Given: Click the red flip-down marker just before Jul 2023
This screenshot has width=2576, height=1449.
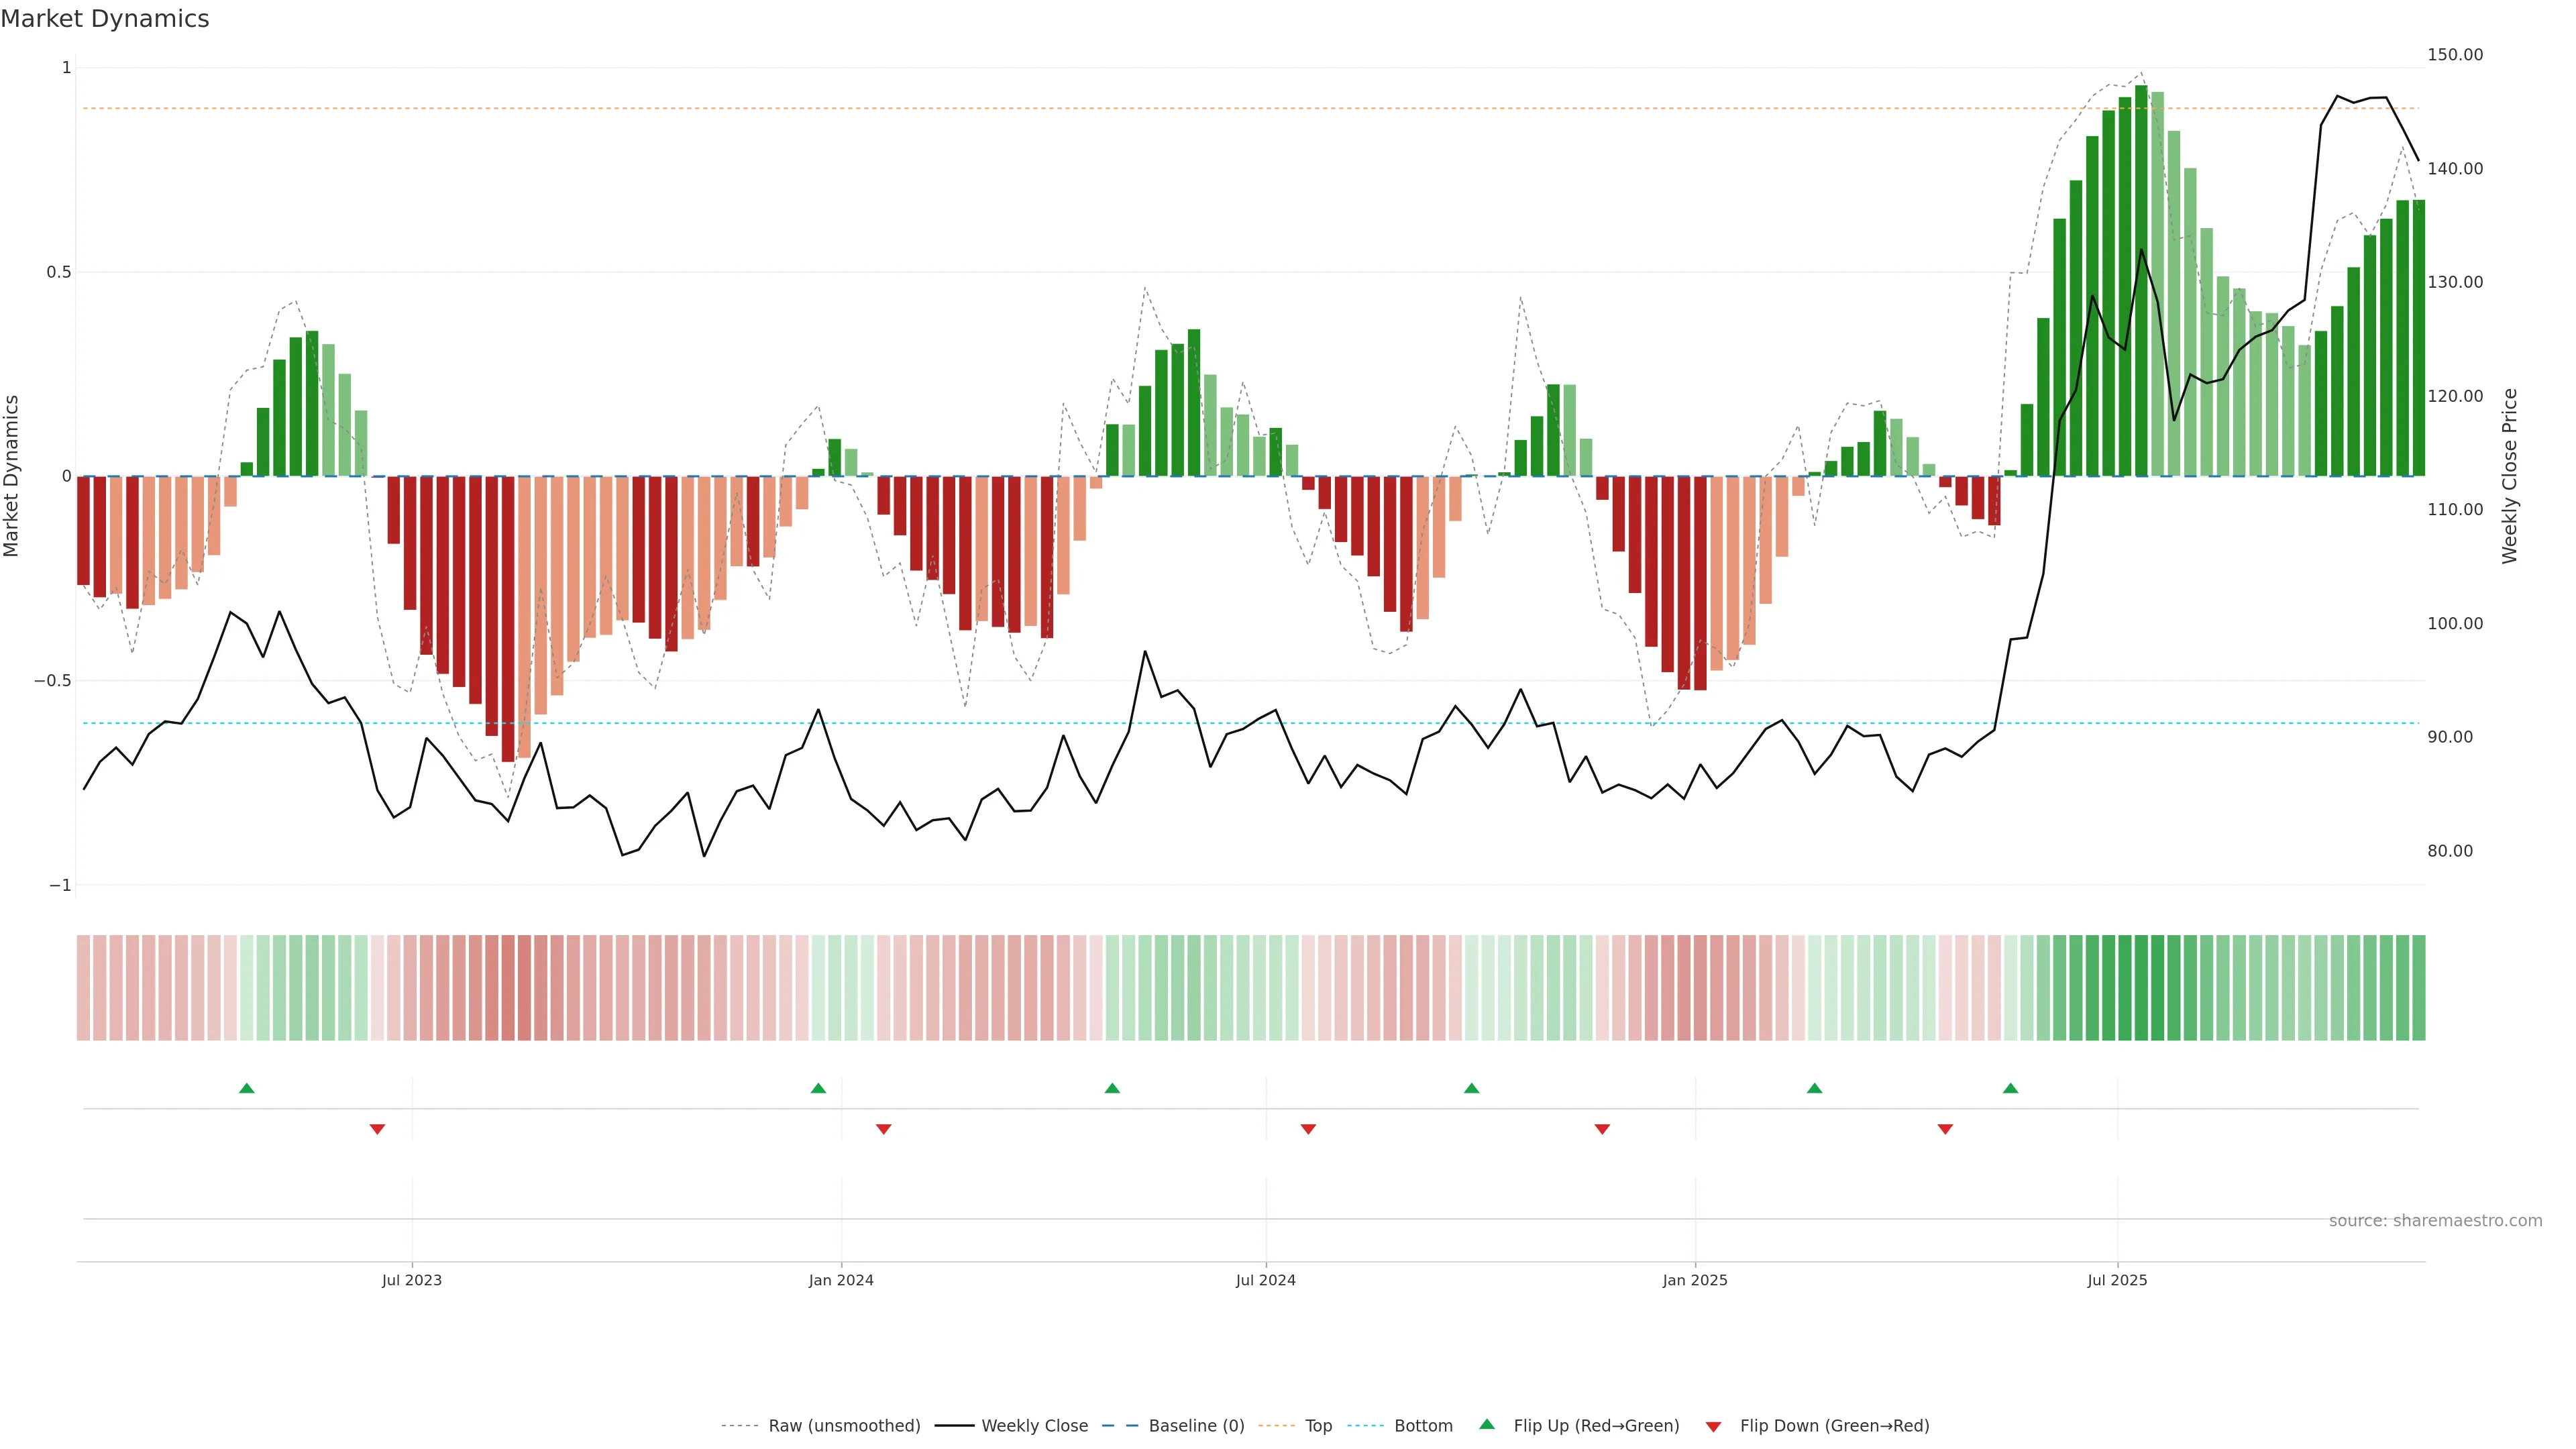Looking at the screenshot, I should pos(377,1129).
